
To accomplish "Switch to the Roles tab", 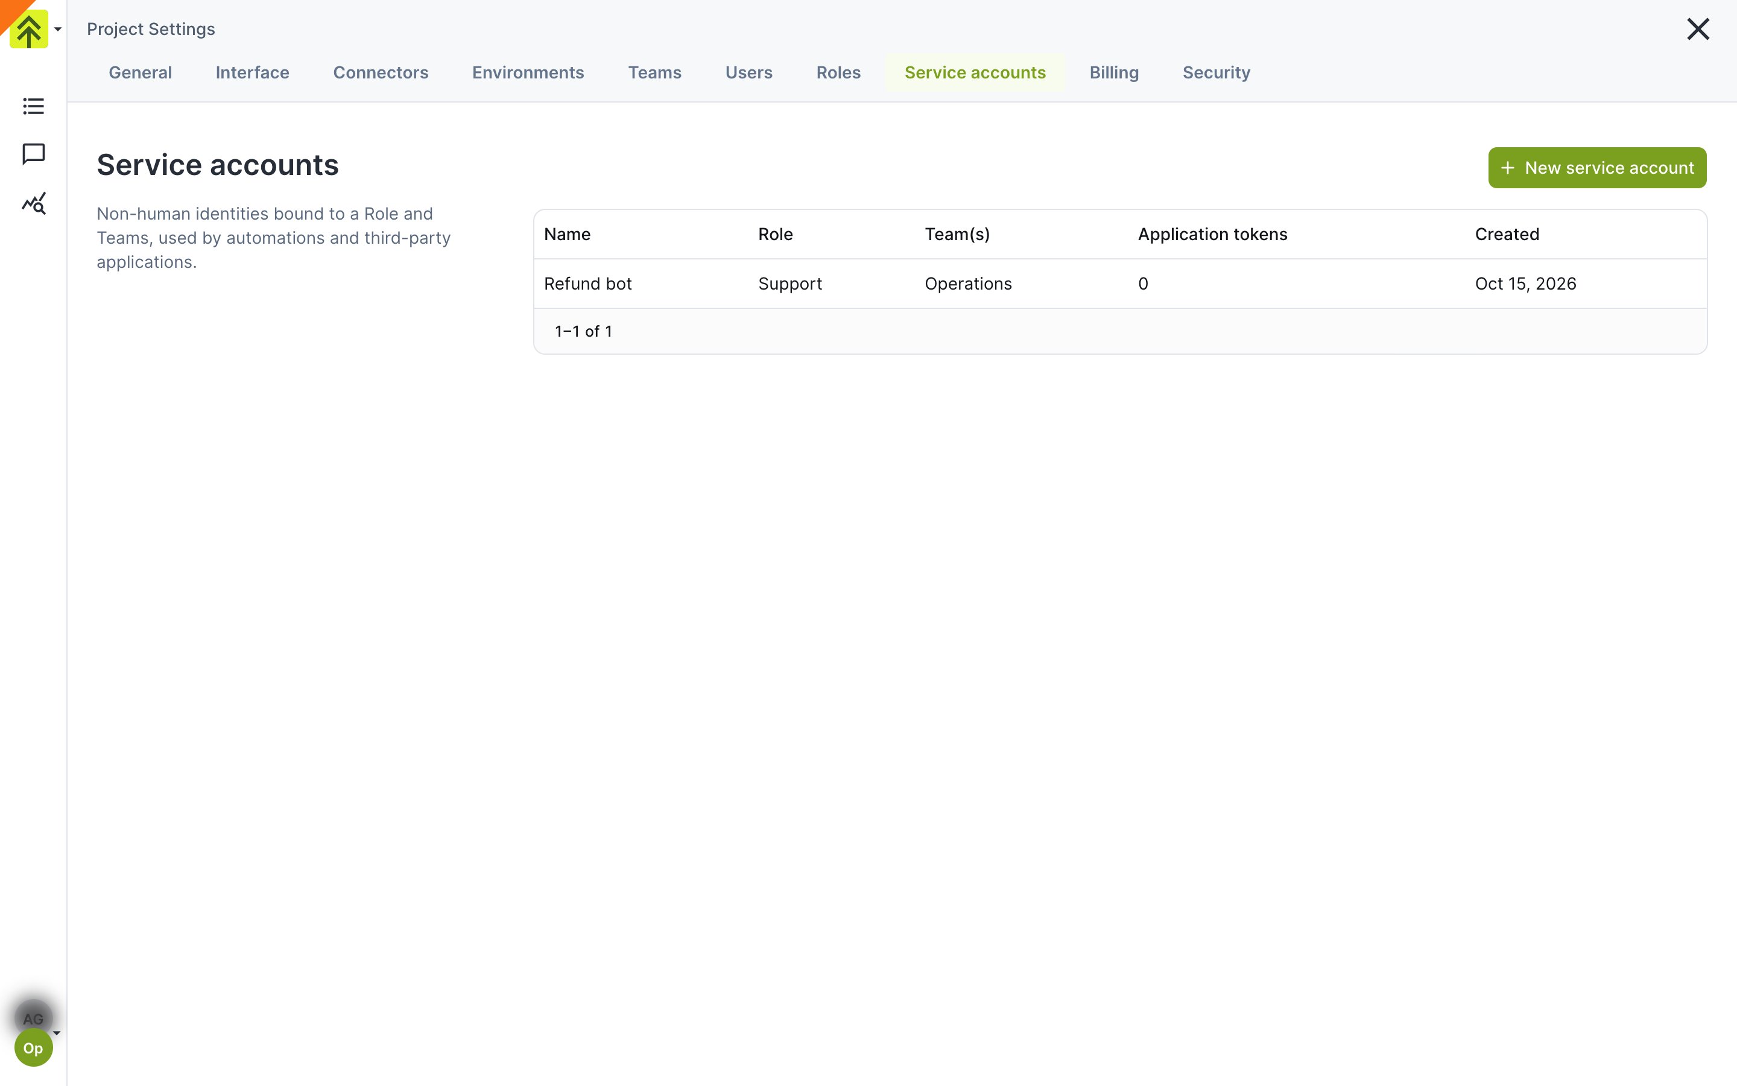I will 838,72.
